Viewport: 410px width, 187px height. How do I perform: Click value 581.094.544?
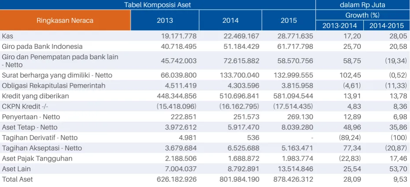[x=293, y=96]
